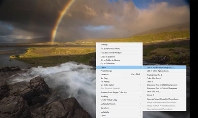Screen dimensions: 198x118
Task: Open the Set Color Label submenu
Action: [x=119, y=85]
